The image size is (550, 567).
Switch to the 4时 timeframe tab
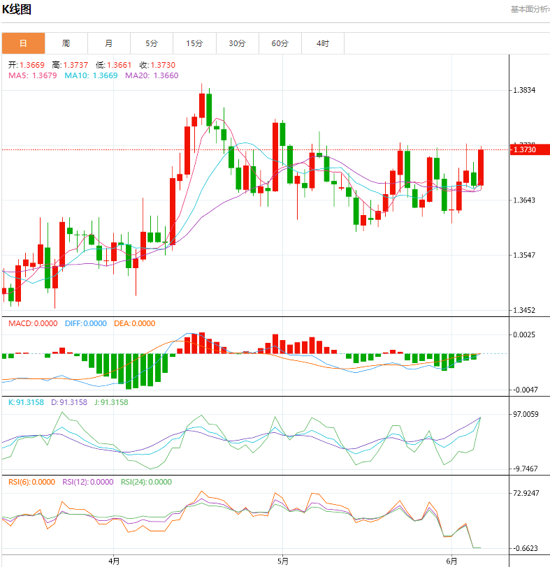322,43
